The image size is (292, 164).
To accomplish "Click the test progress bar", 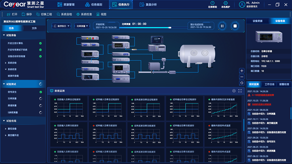I will click(x=154, y=27).
